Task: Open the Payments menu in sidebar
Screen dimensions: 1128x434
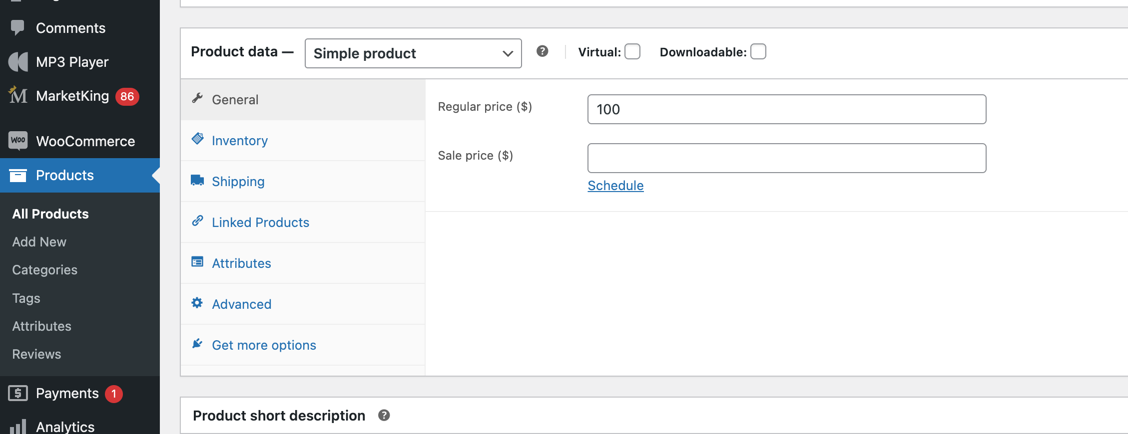Action: click(67, 394)
